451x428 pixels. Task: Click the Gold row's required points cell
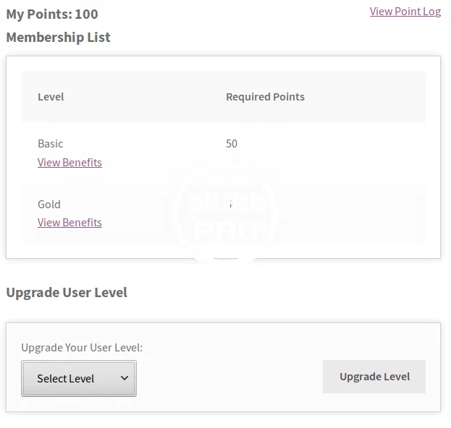tap(231, 205)
